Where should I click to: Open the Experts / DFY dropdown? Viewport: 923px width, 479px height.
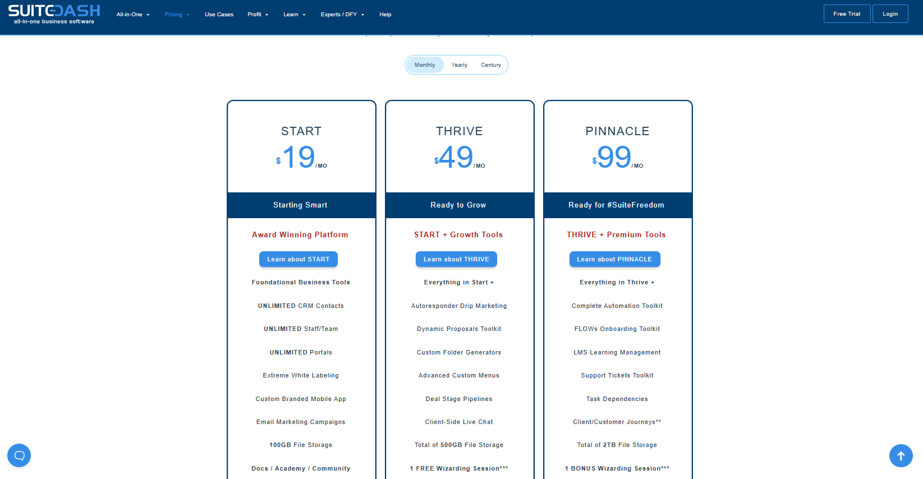pos(342,15)
